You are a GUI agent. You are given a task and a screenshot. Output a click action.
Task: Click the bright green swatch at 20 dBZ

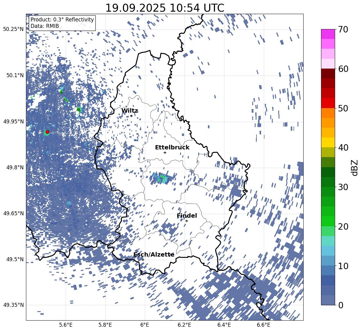(x=328, y=221)
